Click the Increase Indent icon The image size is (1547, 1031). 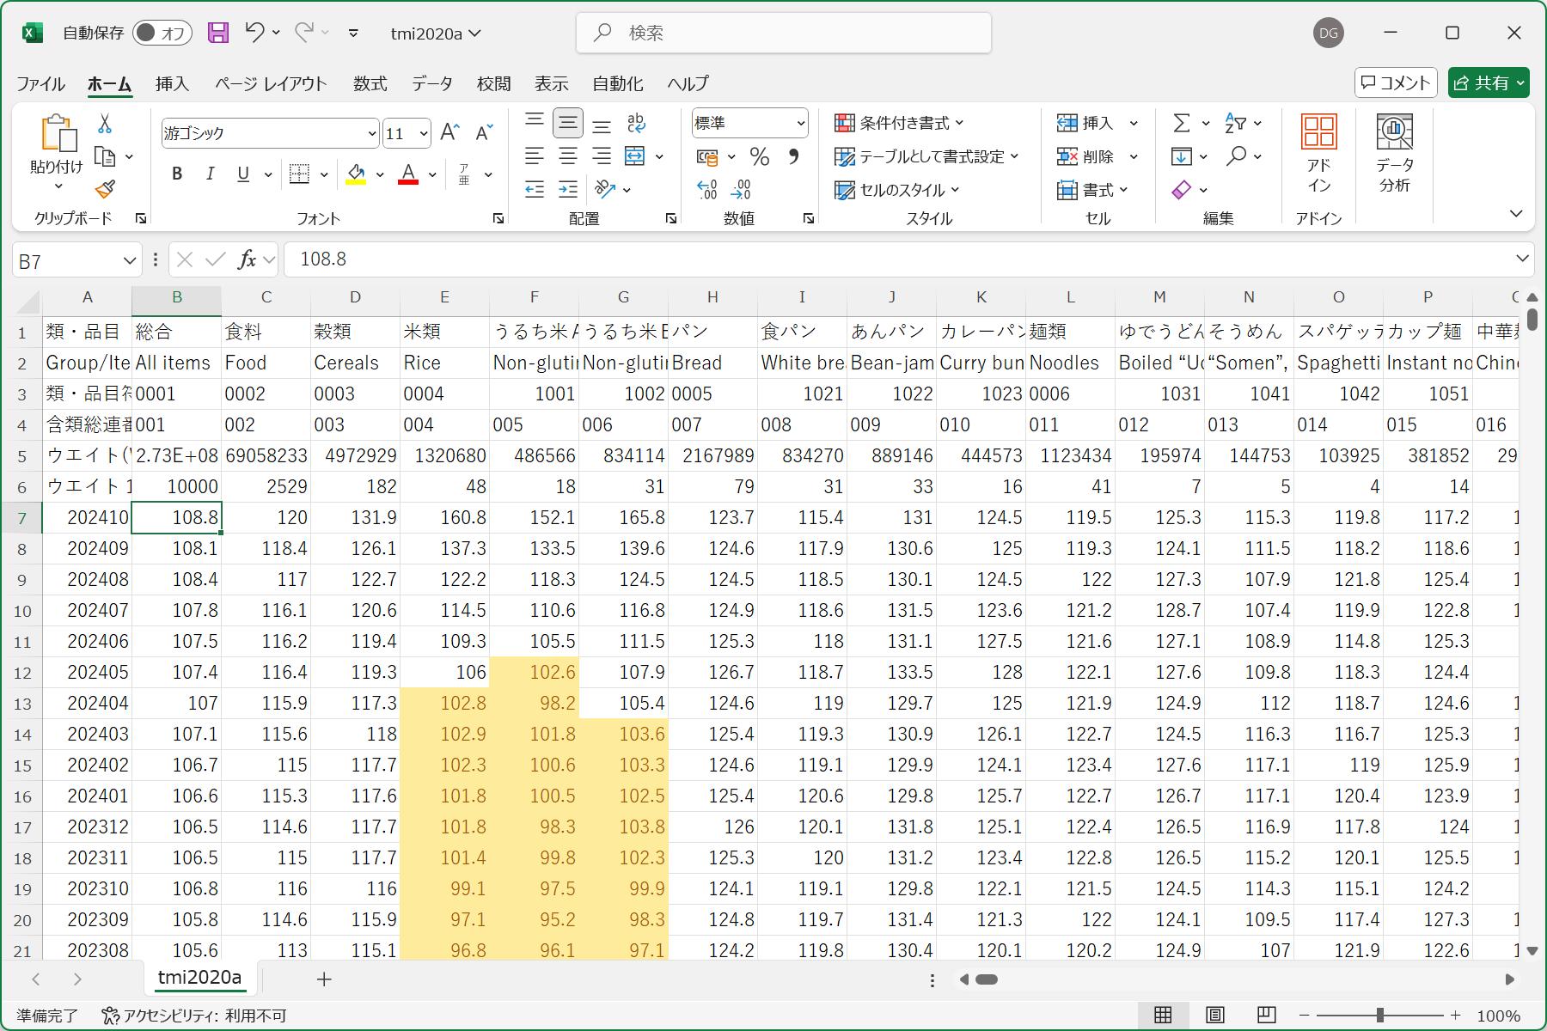click(x=568, y=189)
